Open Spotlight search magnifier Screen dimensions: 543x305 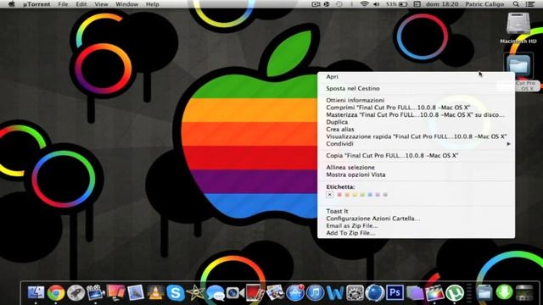tap(516, 4)
